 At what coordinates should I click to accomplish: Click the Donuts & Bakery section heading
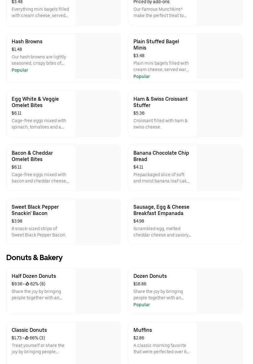(34, 258)
